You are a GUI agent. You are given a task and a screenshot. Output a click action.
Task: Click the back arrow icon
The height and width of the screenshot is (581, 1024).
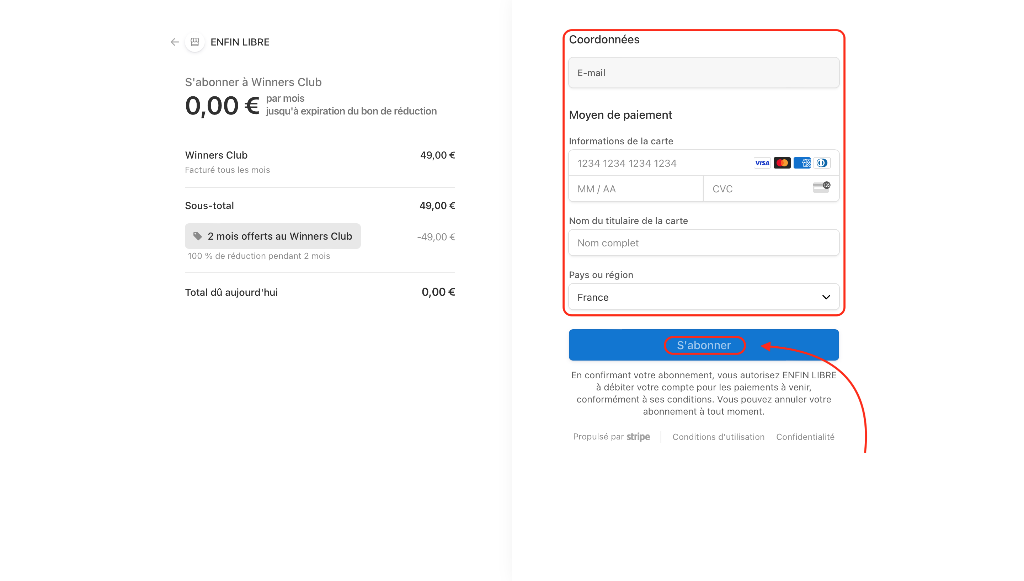click(x=174, y=42)
